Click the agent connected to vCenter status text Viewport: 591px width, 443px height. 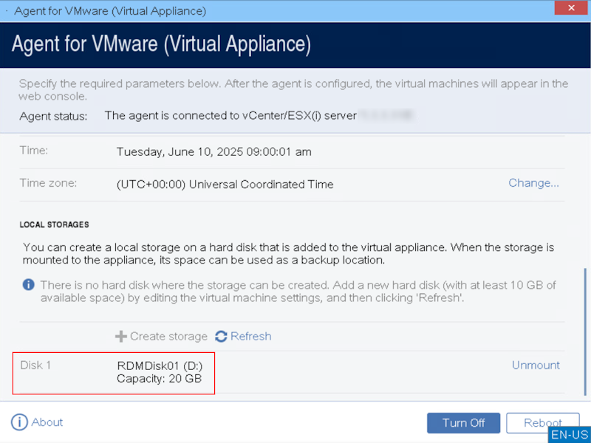tap(230, 116)
